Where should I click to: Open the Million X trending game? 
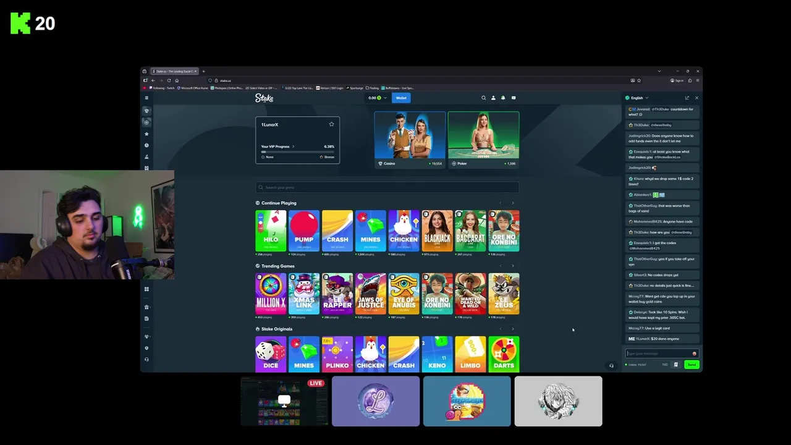[x=271, y=294]
